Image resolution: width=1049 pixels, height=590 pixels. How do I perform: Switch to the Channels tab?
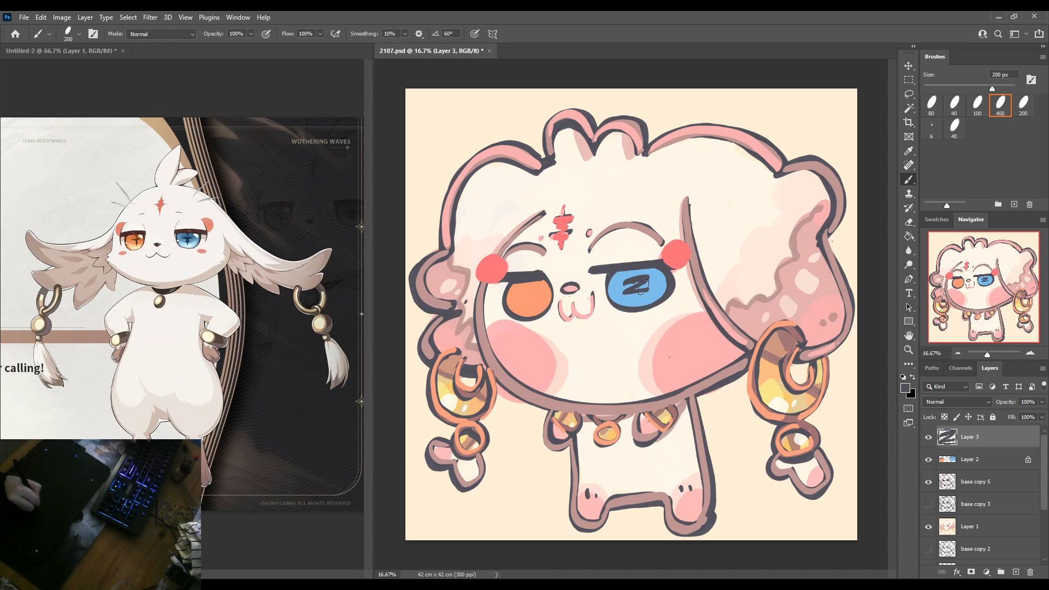(960, 368)
